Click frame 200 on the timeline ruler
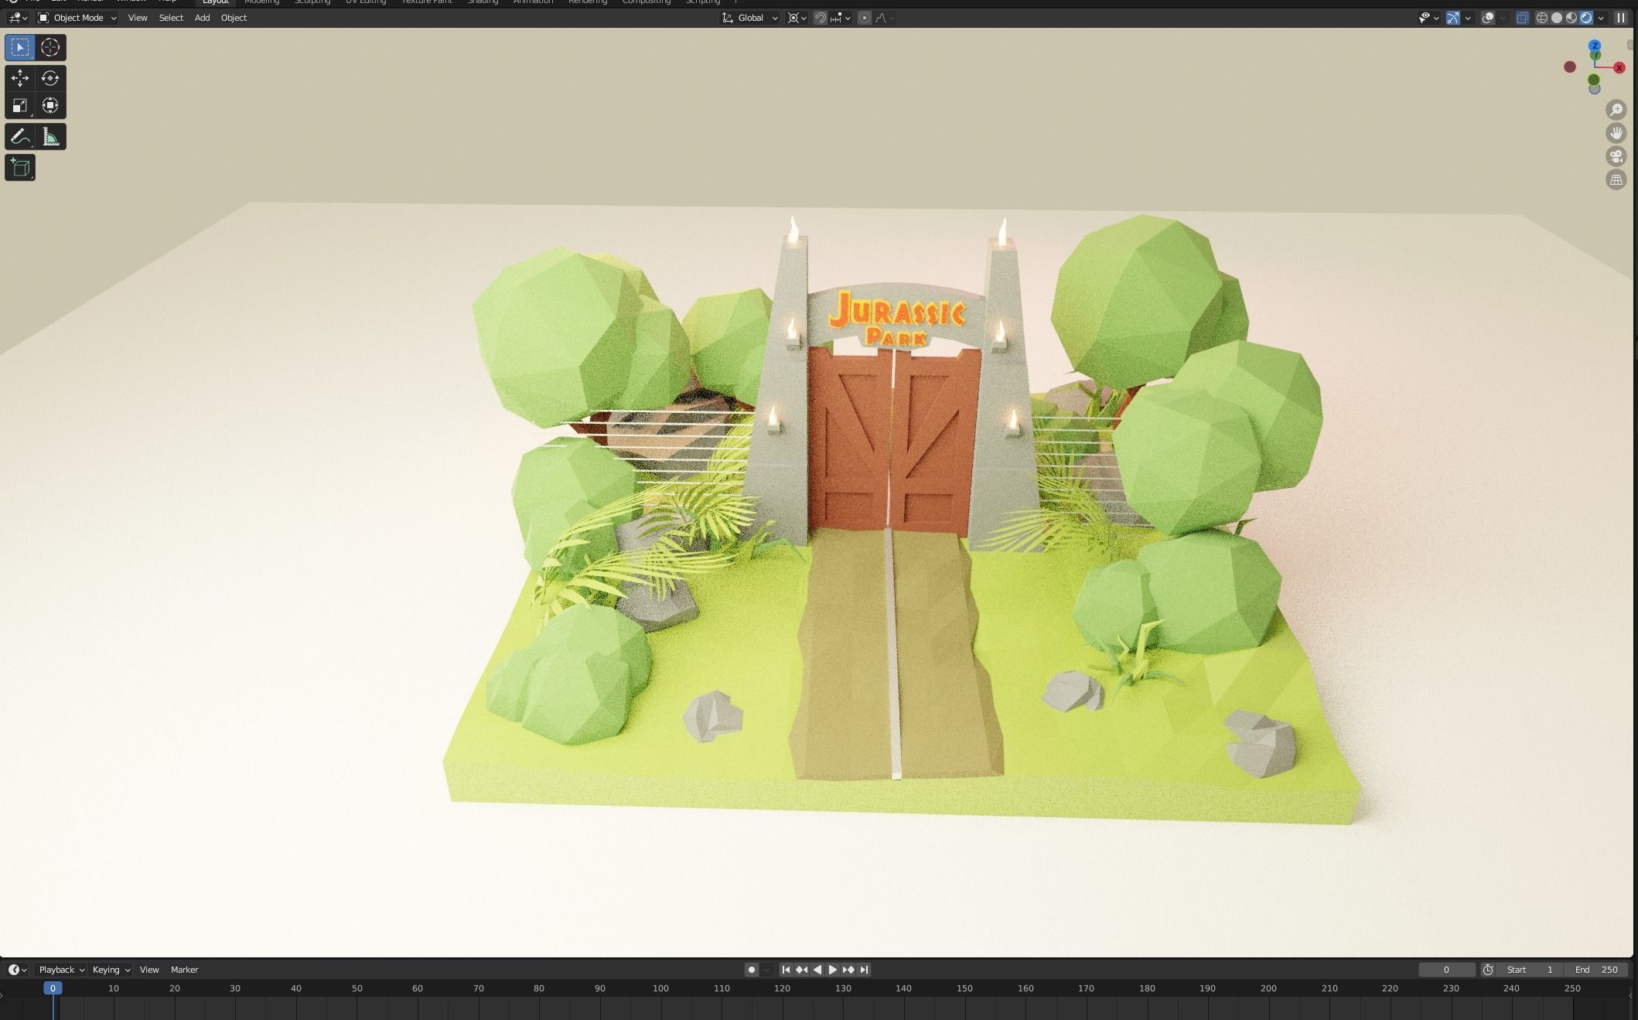Image resolution: width=1638 pixels, height=1020 pixels. (1268, 988)
